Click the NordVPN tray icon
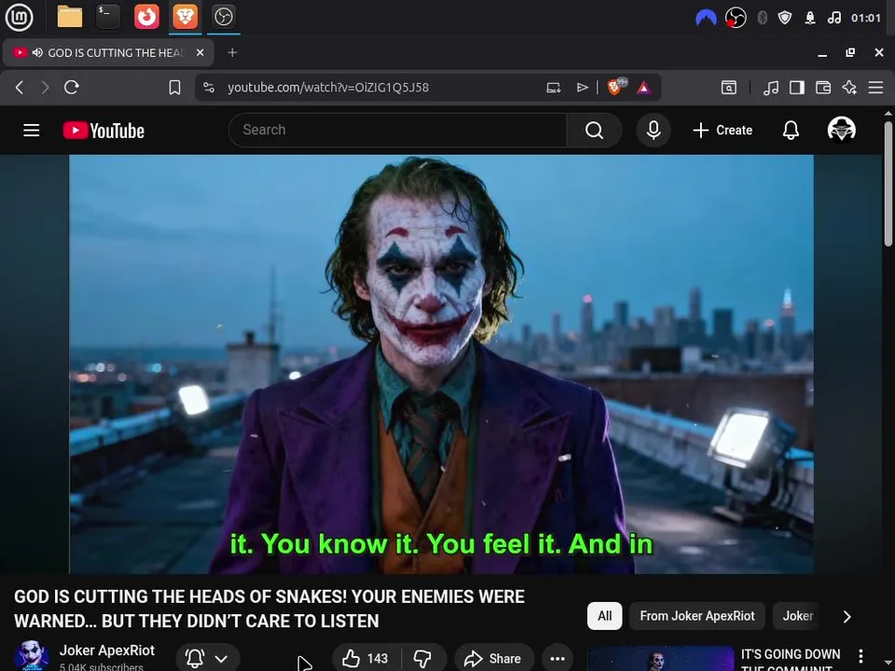The image size is (895, 671). pyautogui.click(x=706, y=19)
